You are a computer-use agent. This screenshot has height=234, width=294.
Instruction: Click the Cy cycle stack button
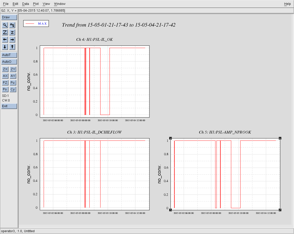point(13,89)
